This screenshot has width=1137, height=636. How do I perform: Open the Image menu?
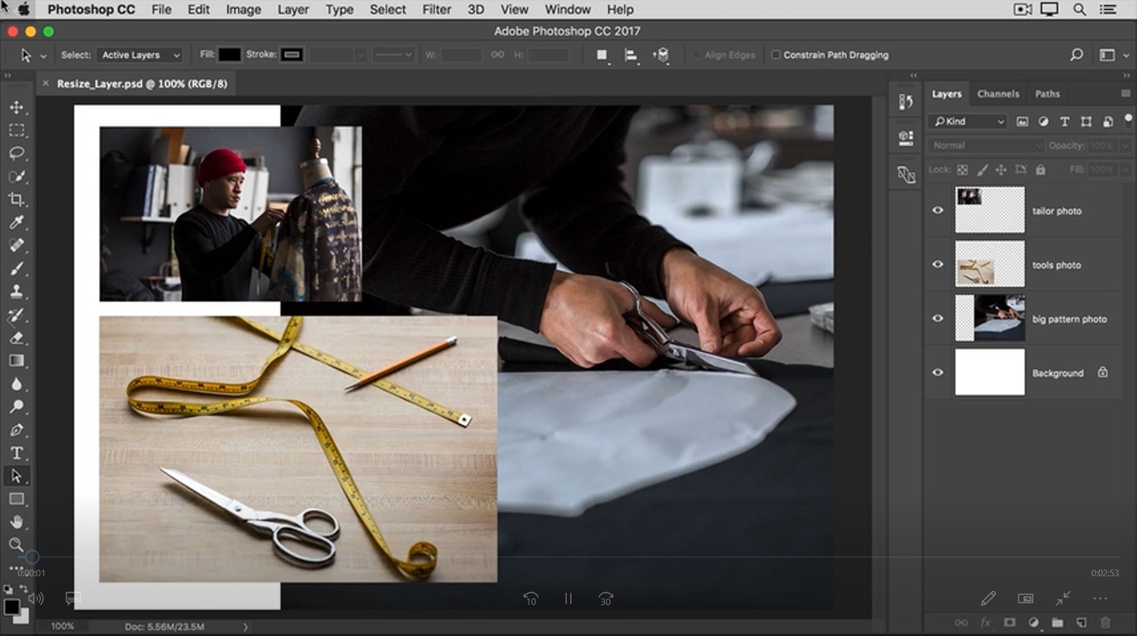(243, 9)
